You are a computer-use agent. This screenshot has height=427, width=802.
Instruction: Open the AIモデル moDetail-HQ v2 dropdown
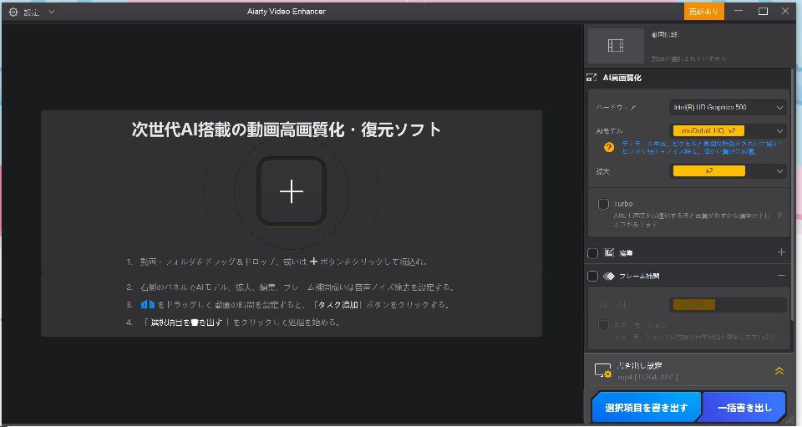[728, 131]
